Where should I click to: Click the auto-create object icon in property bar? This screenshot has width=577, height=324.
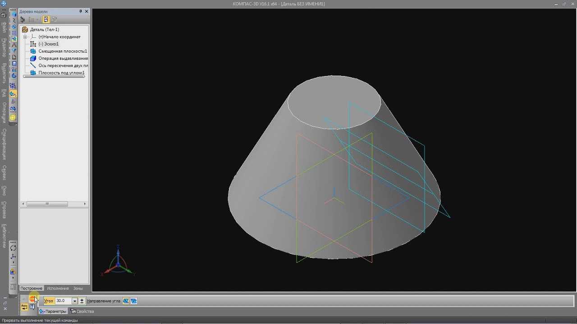click(24, 307)
